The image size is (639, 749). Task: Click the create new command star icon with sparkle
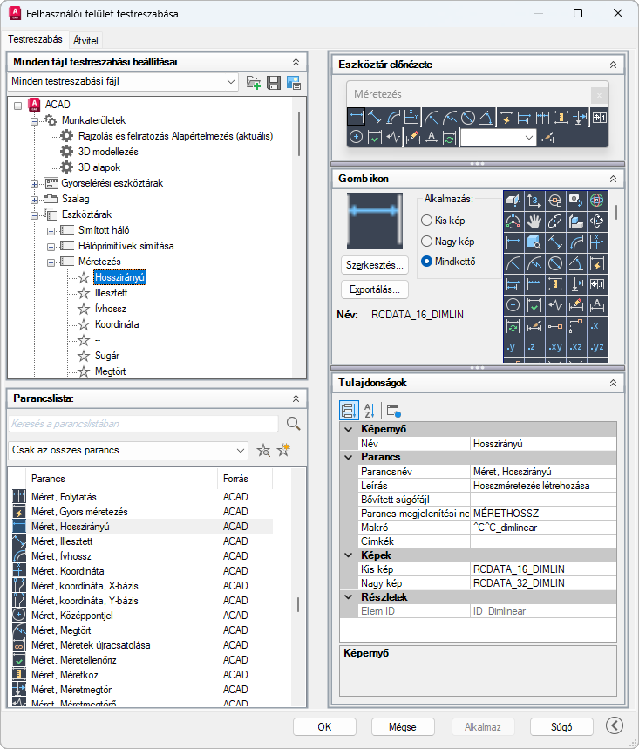pos(283,450)
